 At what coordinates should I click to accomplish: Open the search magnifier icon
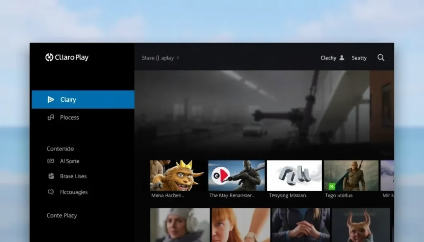click(x=381, y=58)
